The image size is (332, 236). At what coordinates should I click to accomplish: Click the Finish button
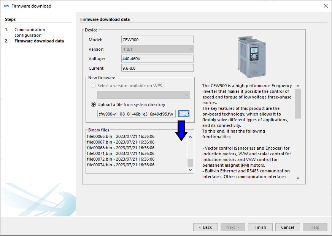pyautogui.click(x=260, y=227)
